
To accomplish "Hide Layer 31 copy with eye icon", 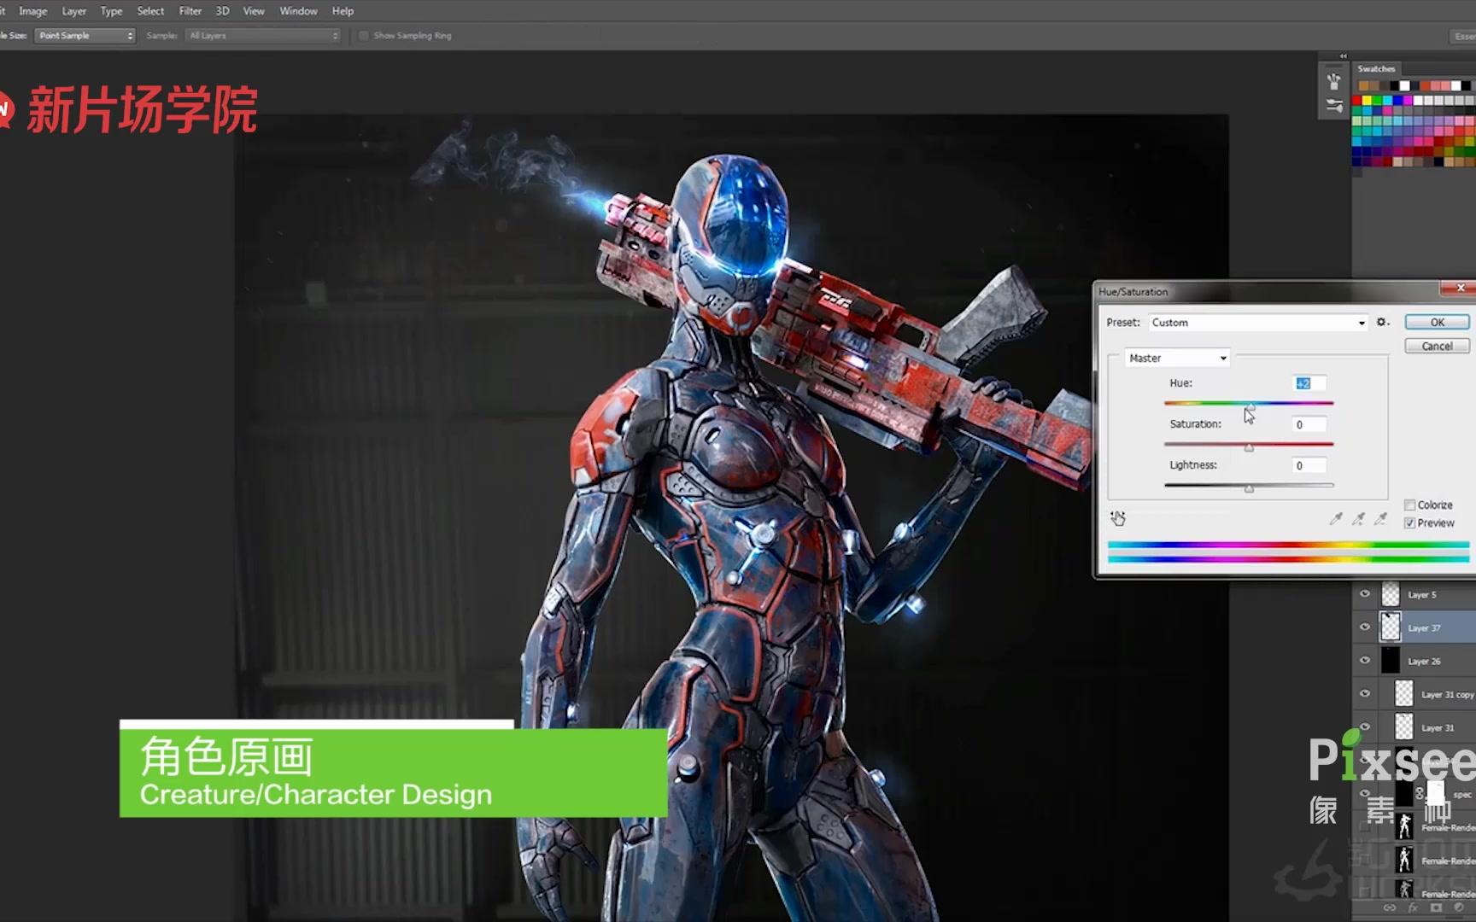I will coord(1365,694).
